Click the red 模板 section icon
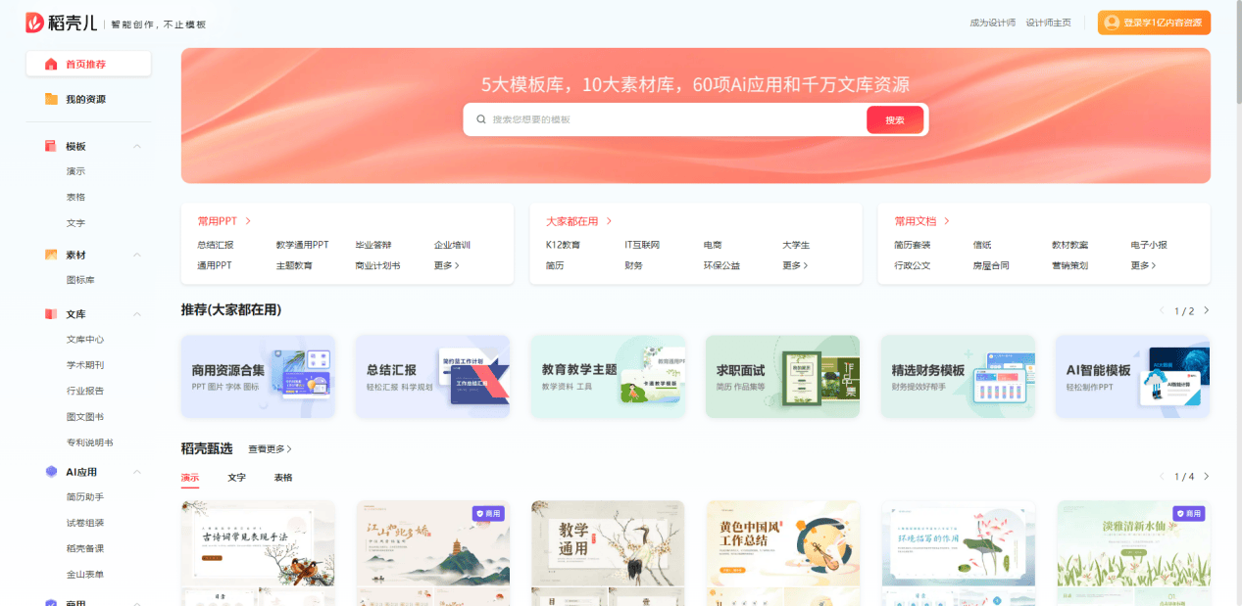This screenshot has height=606, width=1242. point(51,146)
